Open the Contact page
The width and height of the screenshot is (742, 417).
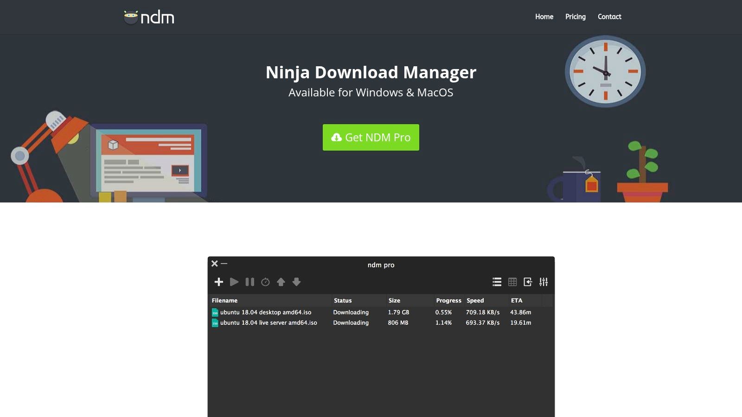[x=609, y=17]
